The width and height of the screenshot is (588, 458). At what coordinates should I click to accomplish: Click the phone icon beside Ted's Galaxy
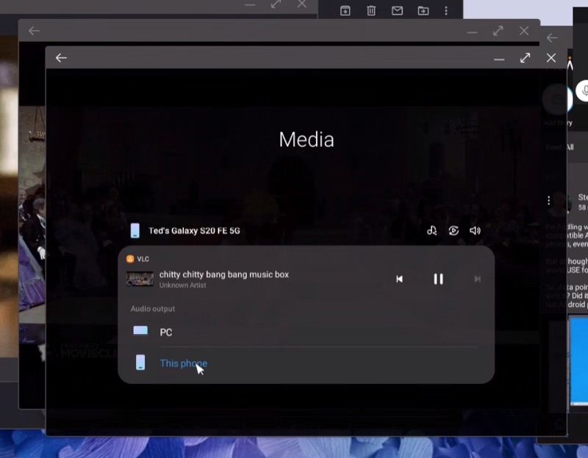click(135, 230)
